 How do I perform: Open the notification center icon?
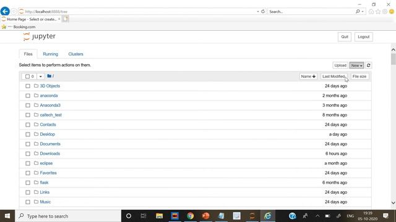[x=385, y=216]
